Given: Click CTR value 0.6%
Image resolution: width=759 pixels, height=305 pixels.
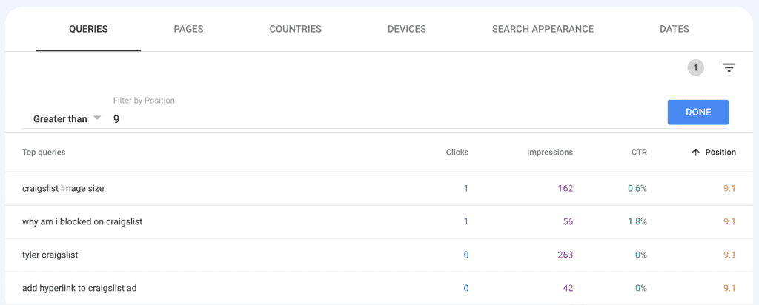Looking at the screenshot, I should [x=637, y=189].
